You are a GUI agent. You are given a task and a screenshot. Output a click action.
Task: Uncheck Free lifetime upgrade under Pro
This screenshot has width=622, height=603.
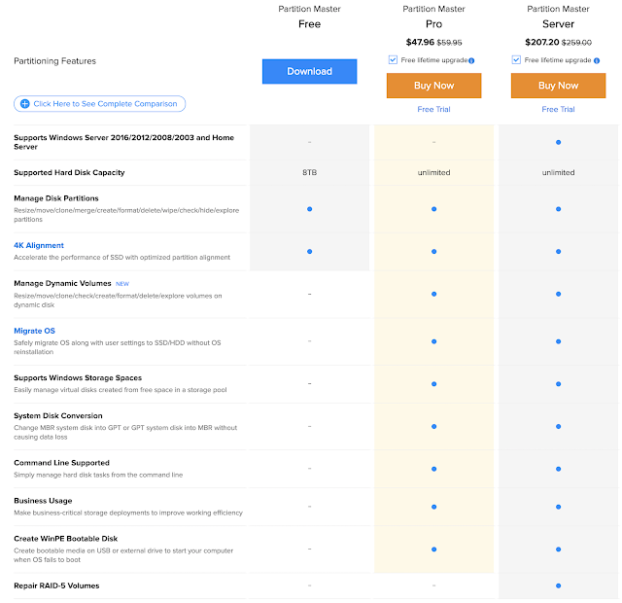pos(392,60)
